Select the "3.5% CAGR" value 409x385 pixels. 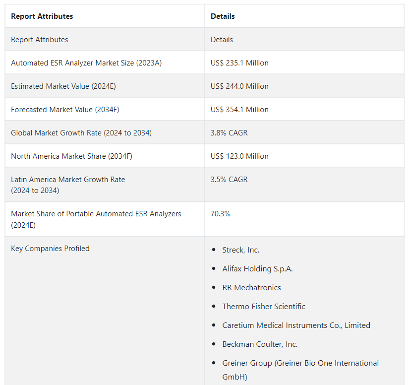(229, 180)
